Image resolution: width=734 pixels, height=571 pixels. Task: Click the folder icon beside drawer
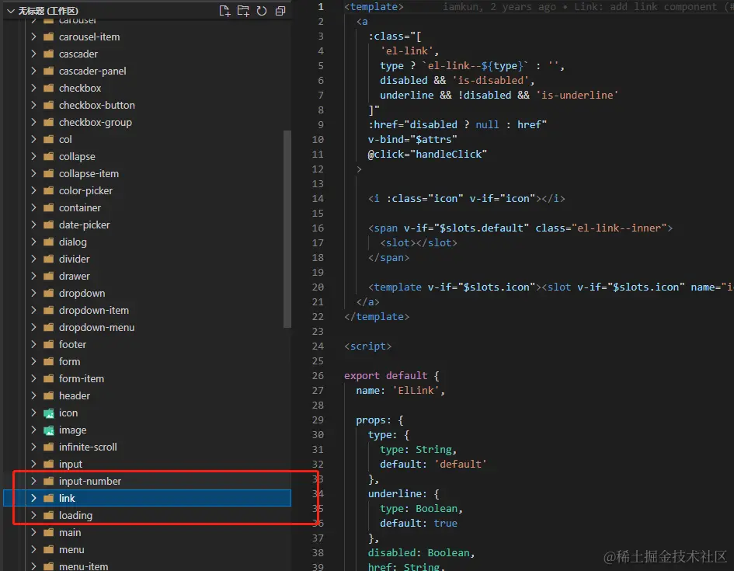(49, 276)
